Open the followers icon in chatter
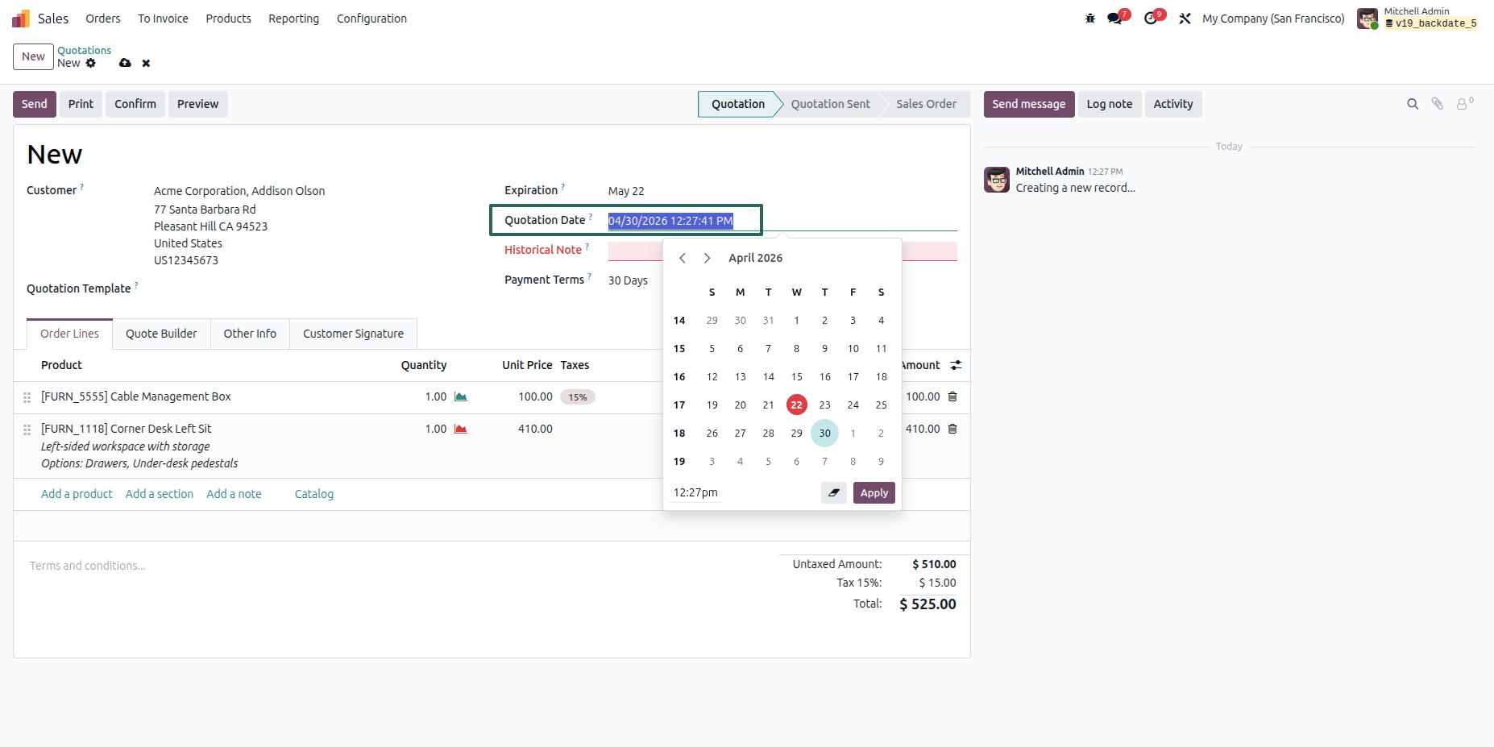 pos(1464,103)
